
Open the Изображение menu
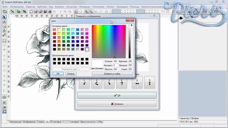17,7
